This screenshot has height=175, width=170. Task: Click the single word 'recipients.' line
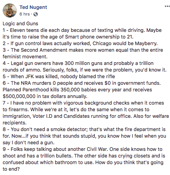tap(14, 123)
